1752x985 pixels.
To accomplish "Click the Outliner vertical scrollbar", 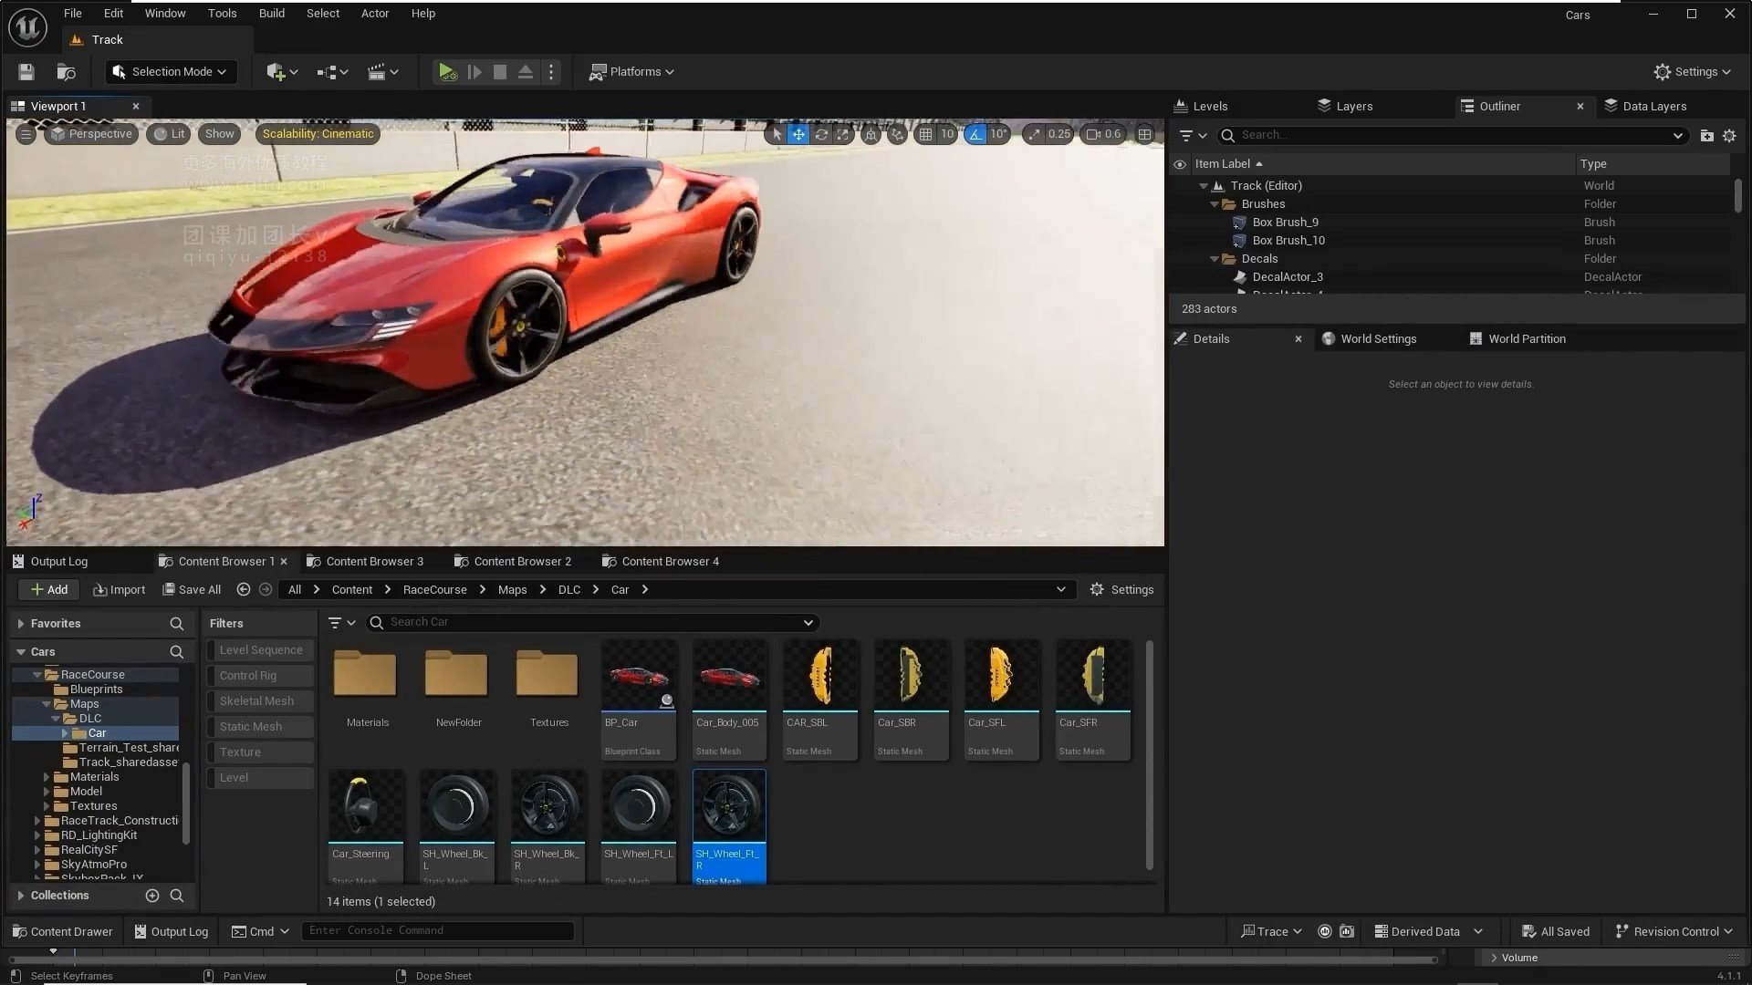I will [x=1737, y=195].
